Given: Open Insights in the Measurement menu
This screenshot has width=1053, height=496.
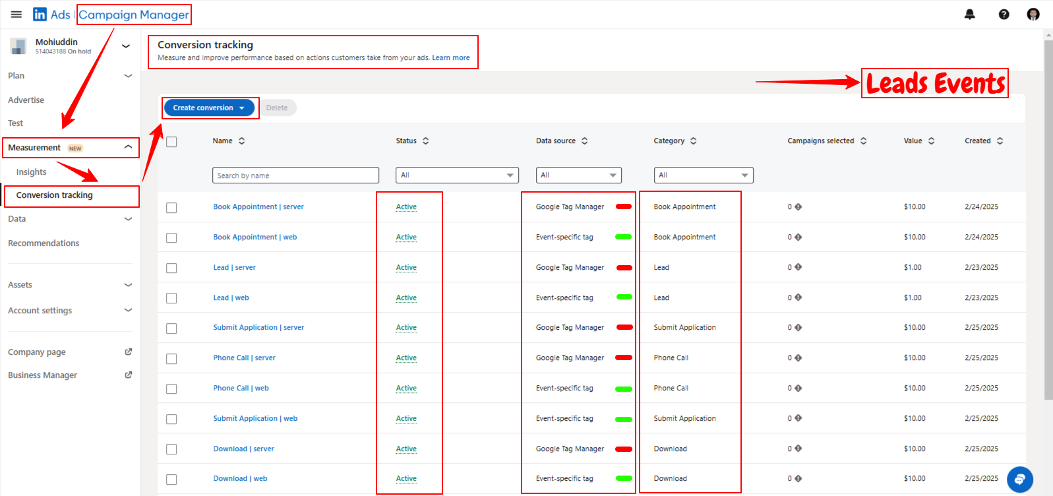Looking at the screenshot, I should point(32,172).
